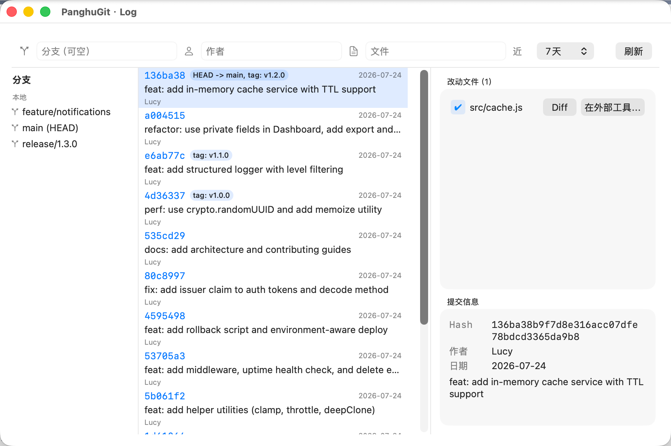
Task: Select the release/1.3.0 branch
Action: [x=50, y=144]
